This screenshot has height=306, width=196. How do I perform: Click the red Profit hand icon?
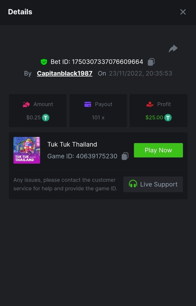coord(150,104)
